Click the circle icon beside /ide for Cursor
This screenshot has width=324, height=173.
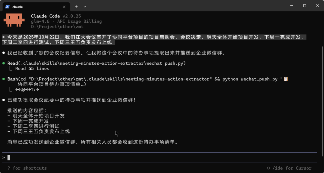pyautogui.click(x=268, y=168)
